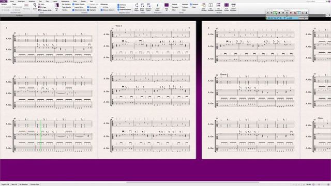Toggle the highlighted blue Transport button
The height and width of the screenshot is (186, 331).
click(x=299, y=13)
